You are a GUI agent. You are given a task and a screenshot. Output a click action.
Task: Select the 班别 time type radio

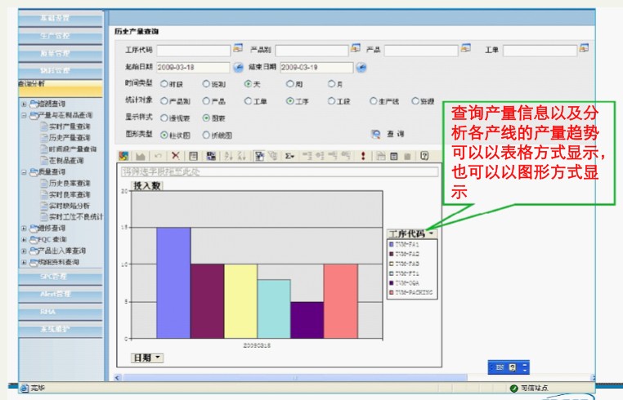click(x=206, y=84)
